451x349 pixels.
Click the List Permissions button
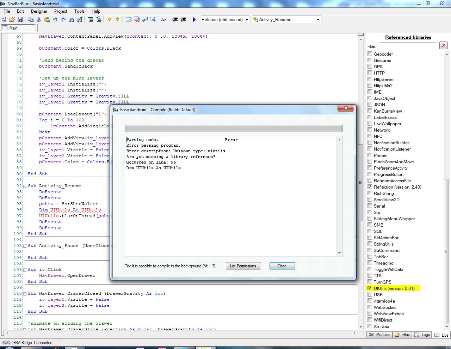click(243, 266)
